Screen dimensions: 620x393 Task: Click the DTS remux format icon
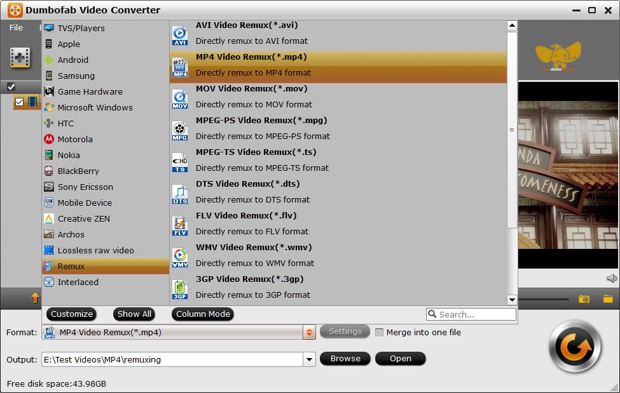pos(180,194)
